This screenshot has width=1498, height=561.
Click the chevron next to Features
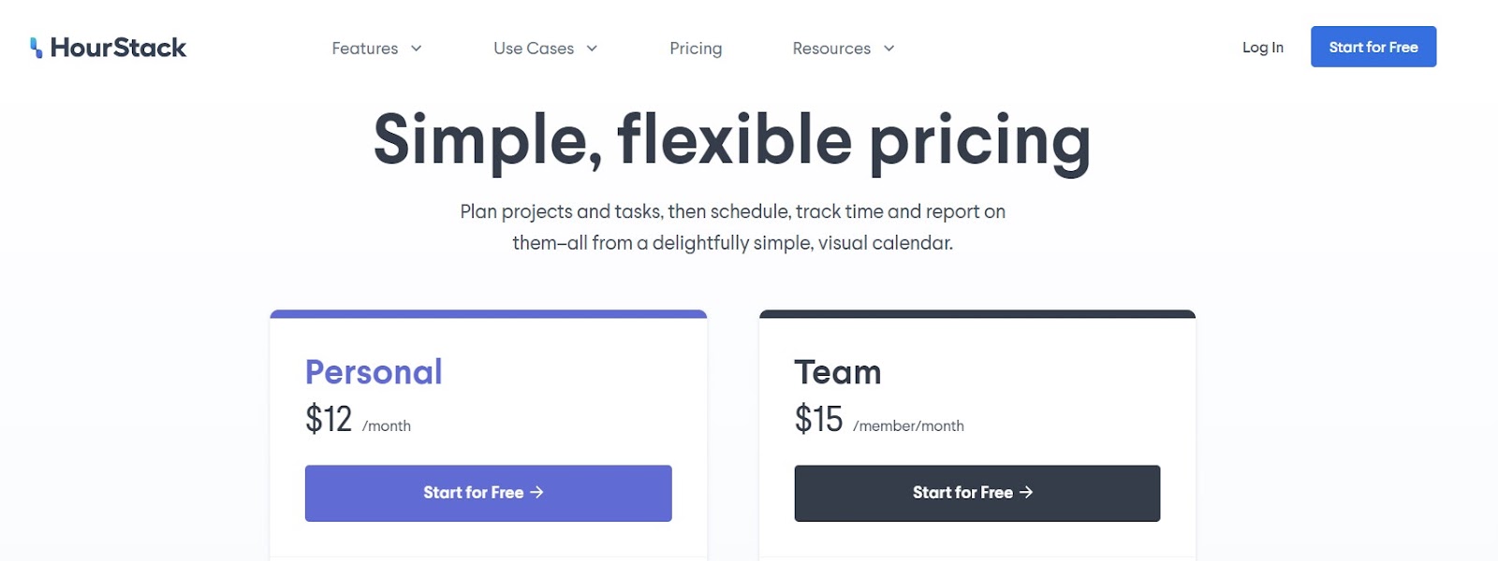click(x=418, y=49)
